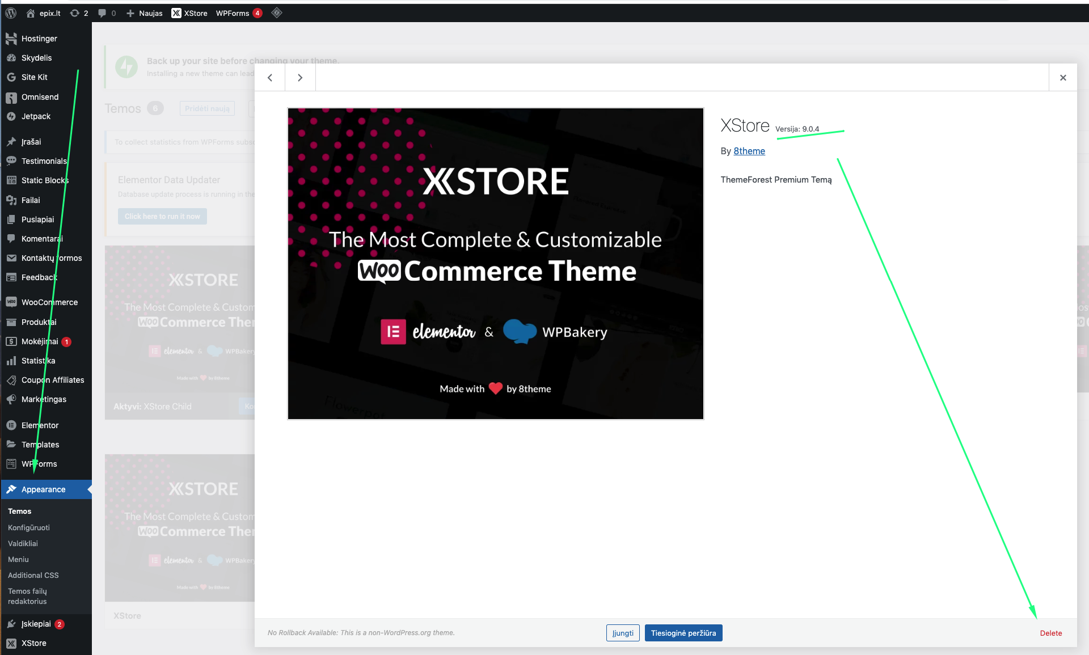Image resolution: width=1089 pixels, height=655 pixels.
Task: Open Puslapiai pages icon
Action: tap(11, 219)
